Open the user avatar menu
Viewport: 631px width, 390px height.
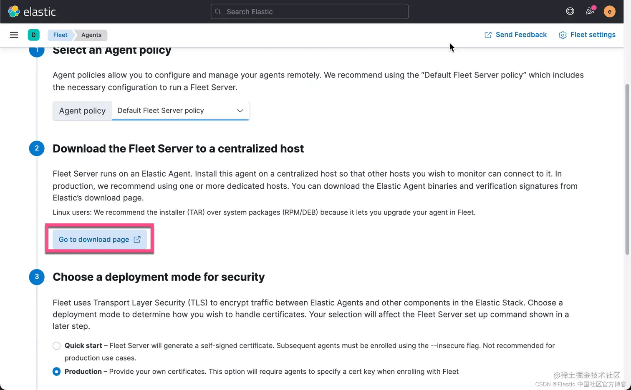610,12
